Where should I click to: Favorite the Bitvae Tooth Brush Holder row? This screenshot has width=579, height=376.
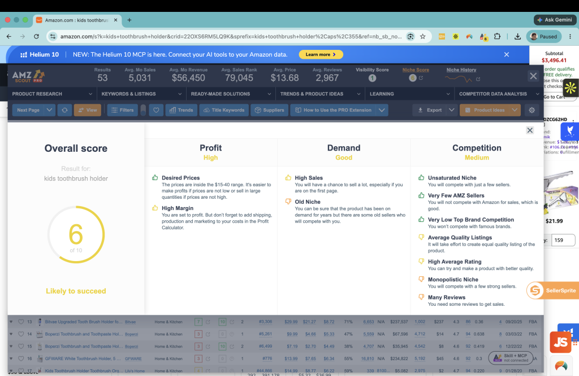(21, 322)
